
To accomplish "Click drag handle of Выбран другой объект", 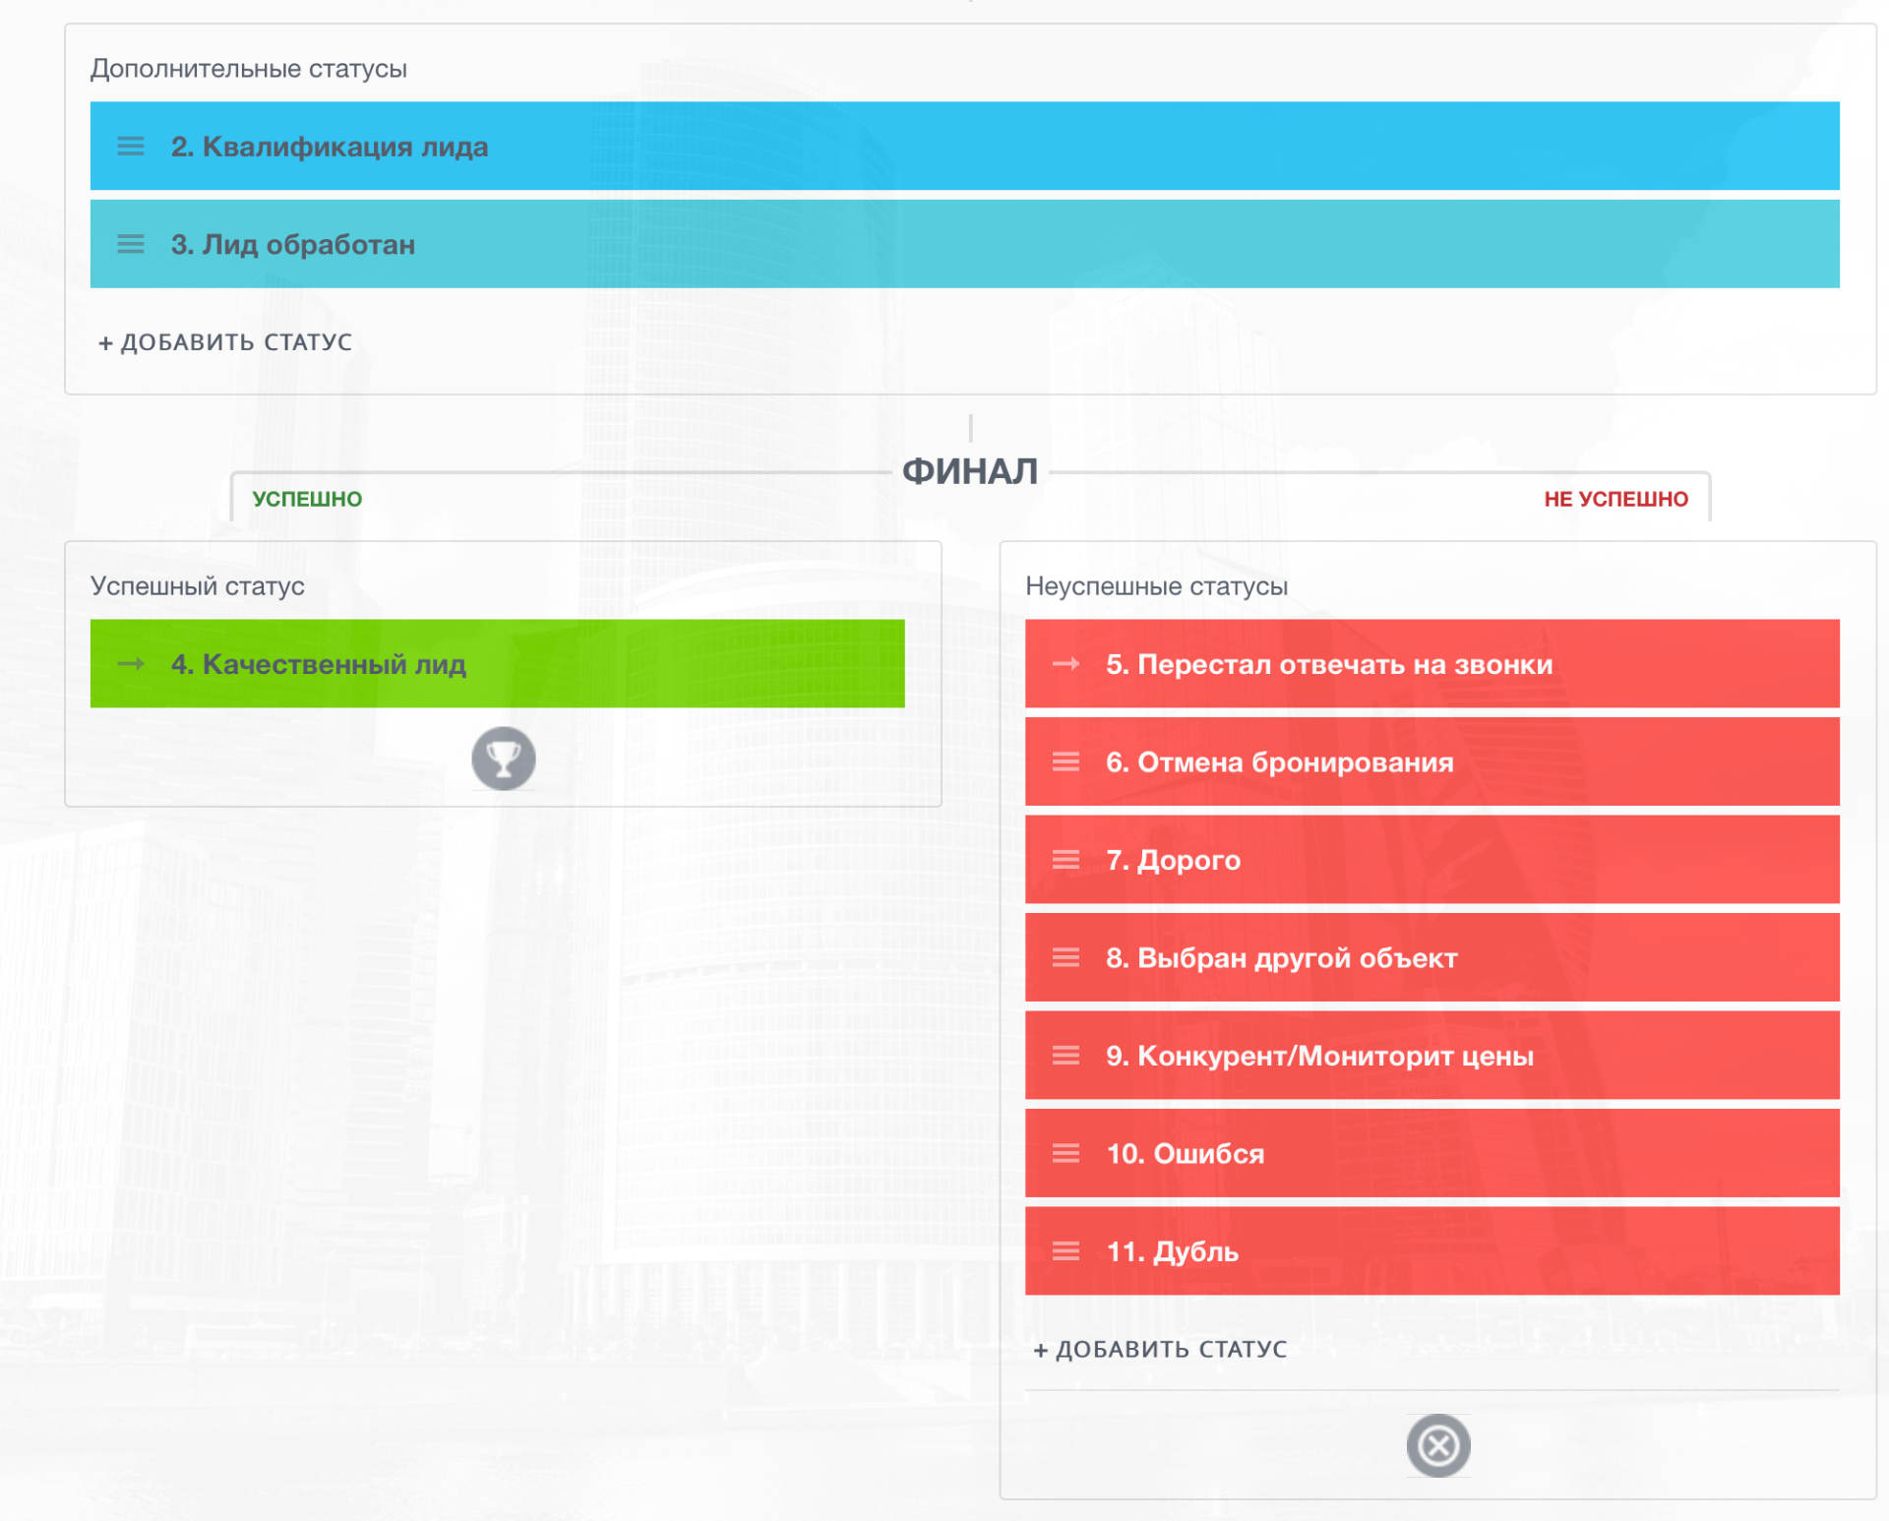I will [1066, 957].
